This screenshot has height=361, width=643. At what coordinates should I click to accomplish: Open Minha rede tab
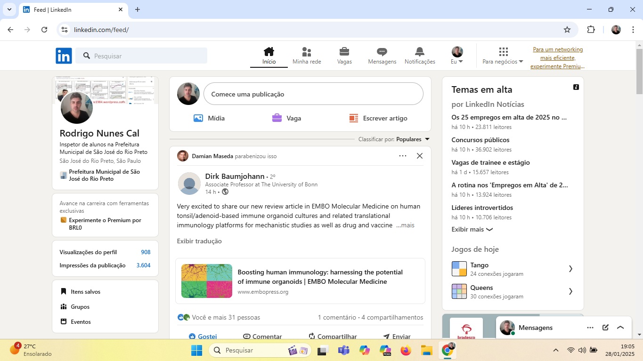point(307,56)
